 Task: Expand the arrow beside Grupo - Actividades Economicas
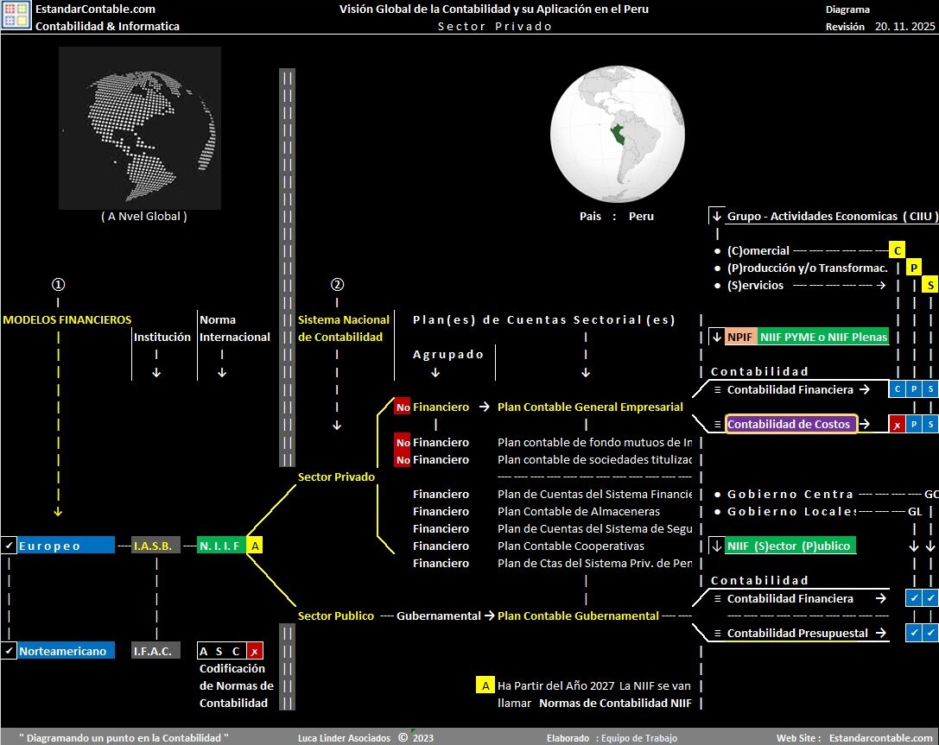pos(717,216)
